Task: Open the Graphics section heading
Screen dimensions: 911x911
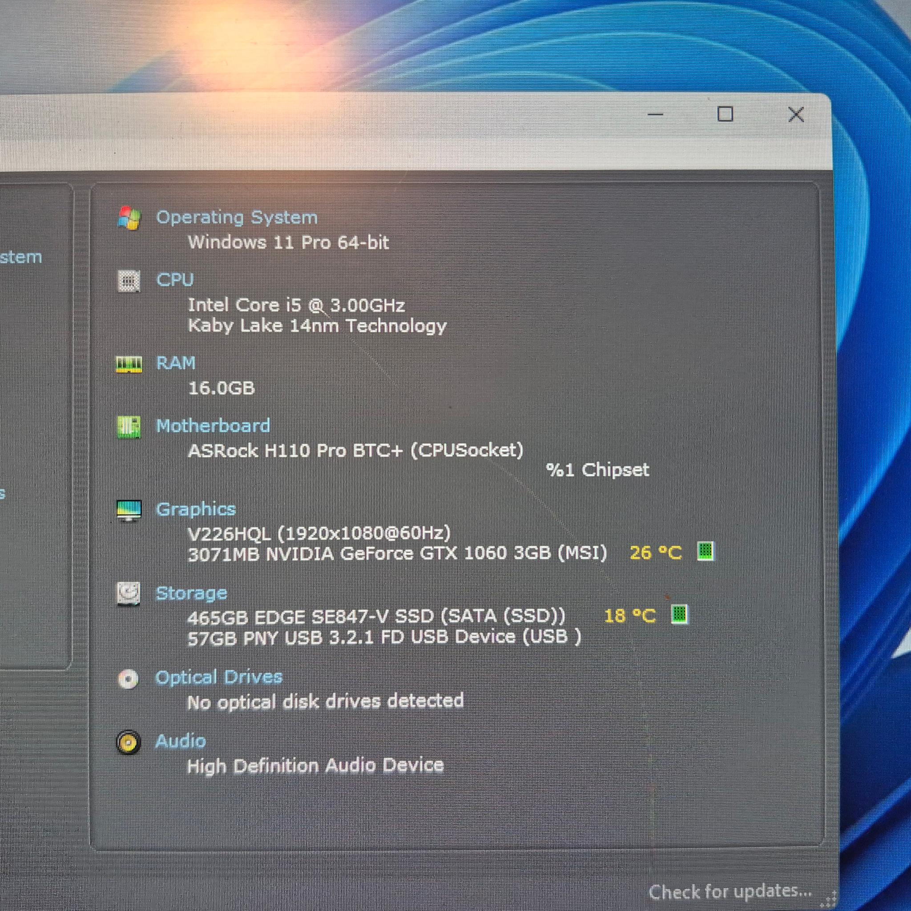Action: click(x=196, y=510)
